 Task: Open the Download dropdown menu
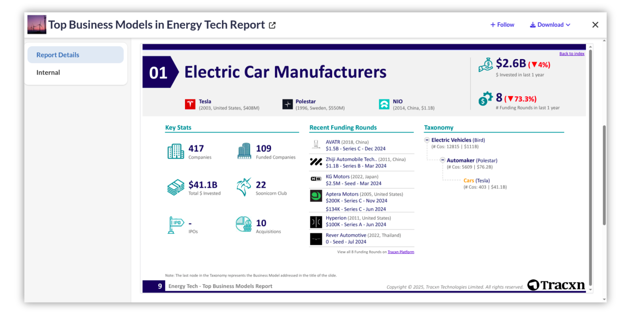click(550, 25)
